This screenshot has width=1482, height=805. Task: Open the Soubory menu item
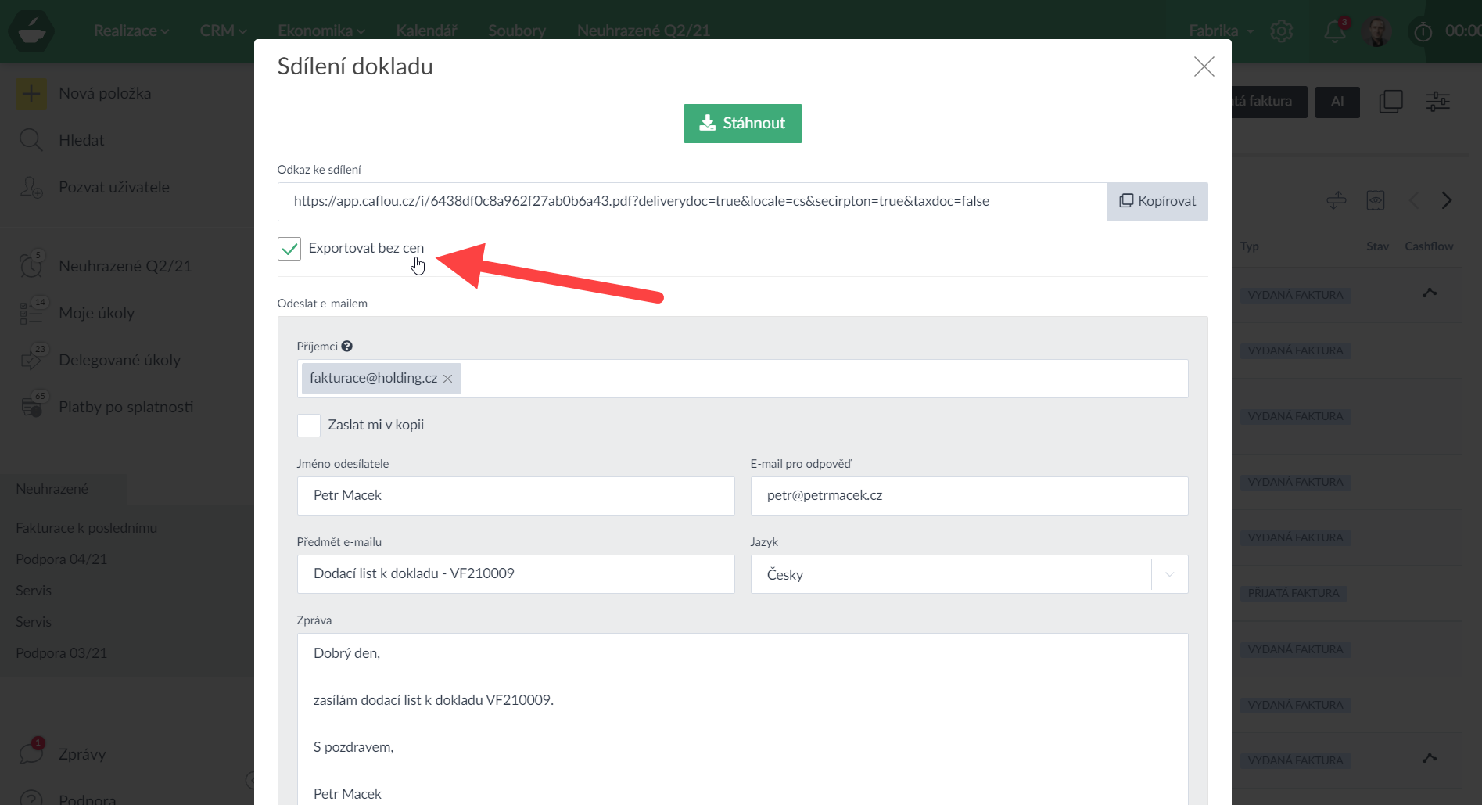pyautogui.click(x=516, y=31)
